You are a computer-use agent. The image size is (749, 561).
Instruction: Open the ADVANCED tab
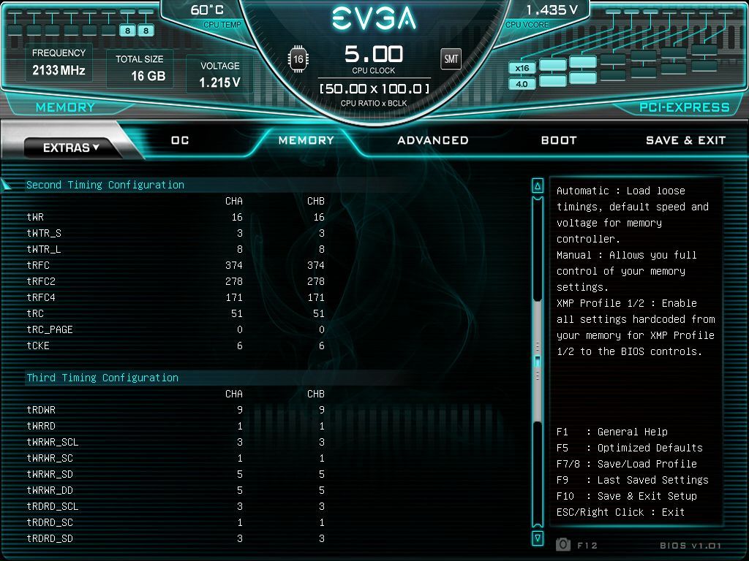click(x=433, y=140)
